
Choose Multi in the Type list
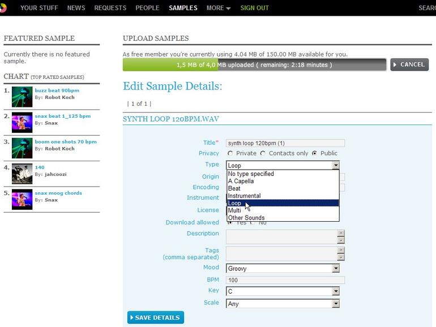coord(283,210)
